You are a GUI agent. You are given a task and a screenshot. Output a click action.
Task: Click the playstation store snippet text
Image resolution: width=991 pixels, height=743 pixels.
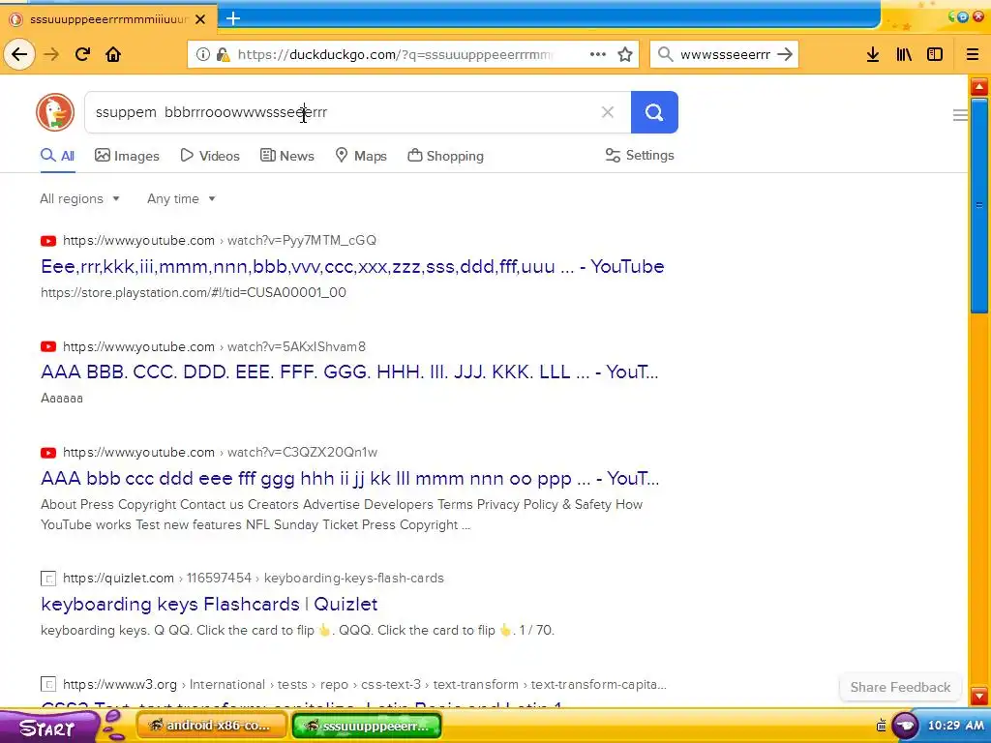point(194,292)
